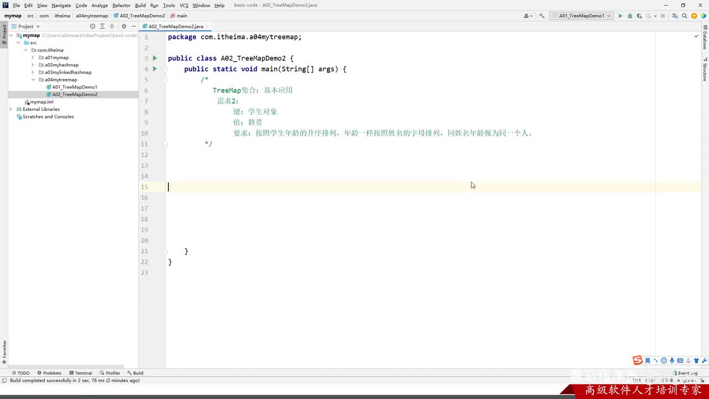Open Project panel settings gear
Screen dimensions: 709x399
(x=124, y=26)
